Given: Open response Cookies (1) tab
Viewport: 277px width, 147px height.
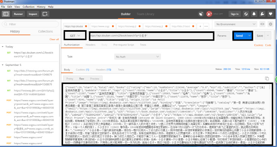Looking at the screenshot, I should [x=82, y=70].
